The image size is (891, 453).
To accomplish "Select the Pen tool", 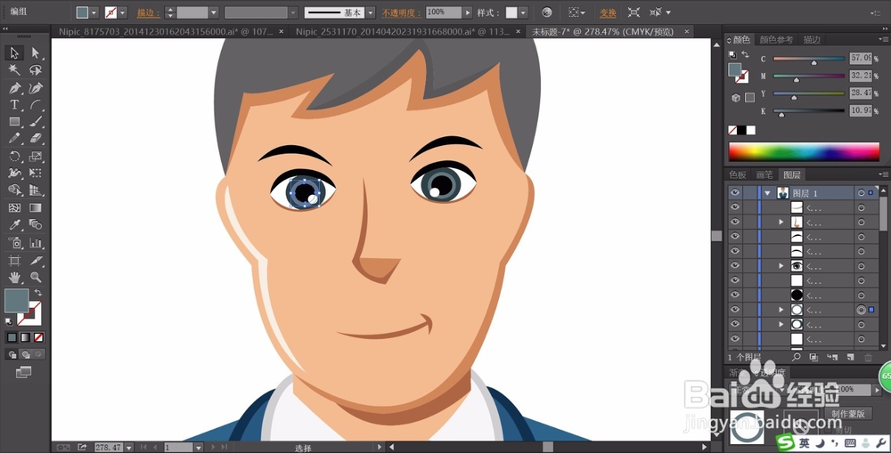I will (x=14, y=88).
